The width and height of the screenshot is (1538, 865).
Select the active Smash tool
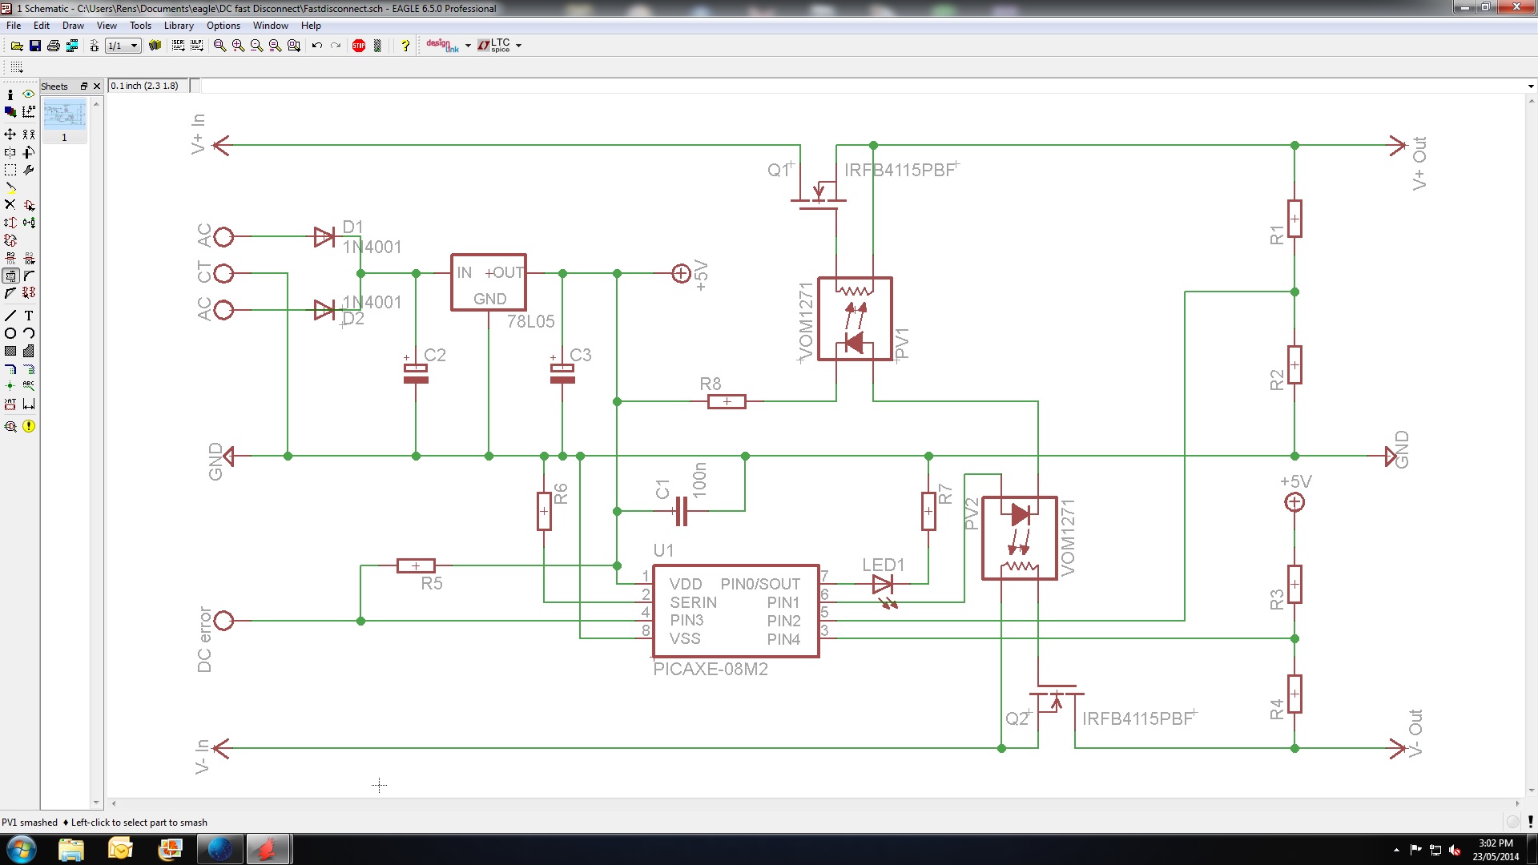coord(10,276)
